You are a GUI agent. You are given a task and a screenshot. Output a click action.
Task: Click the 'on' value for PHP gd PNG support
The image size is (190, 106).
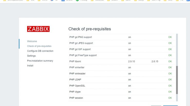click(130, 37)
